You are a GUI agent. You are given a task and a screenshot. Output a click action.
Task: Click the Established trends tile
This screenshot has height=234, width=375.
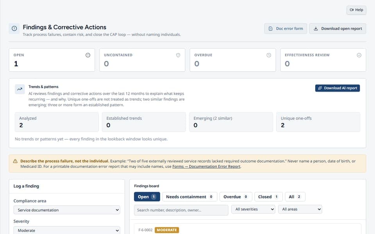144,122
